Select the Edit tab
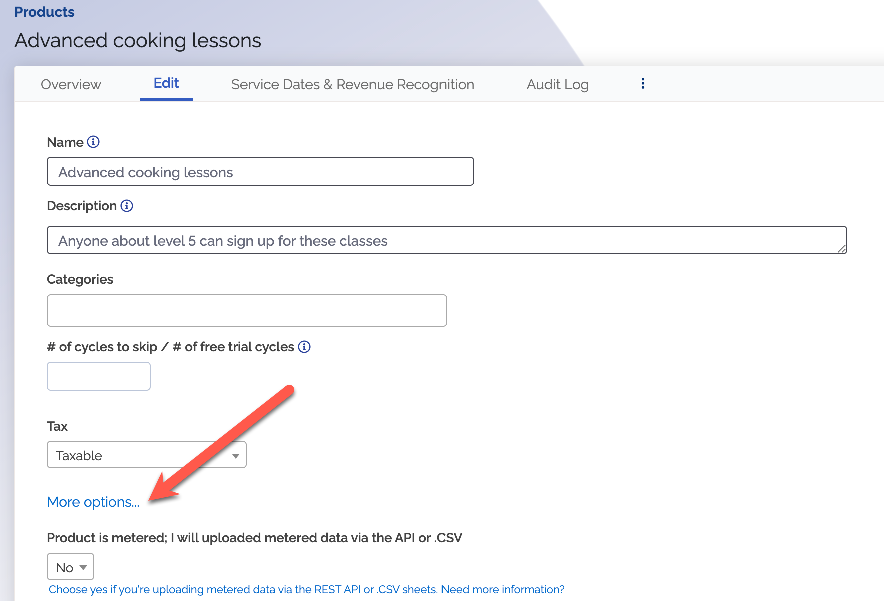The height and width of the screenshot is (601, 884). click(x=166, y=83)
